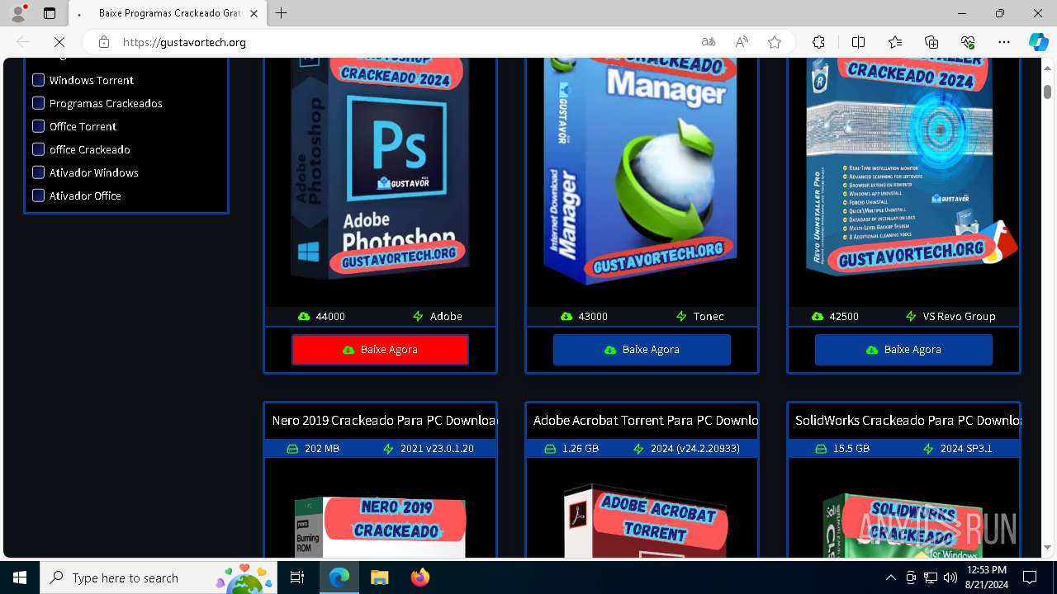This screenshot has width=1057, height=594.
Task: Click Baixe Agora under Internet Download Manager
Action: 642,350
